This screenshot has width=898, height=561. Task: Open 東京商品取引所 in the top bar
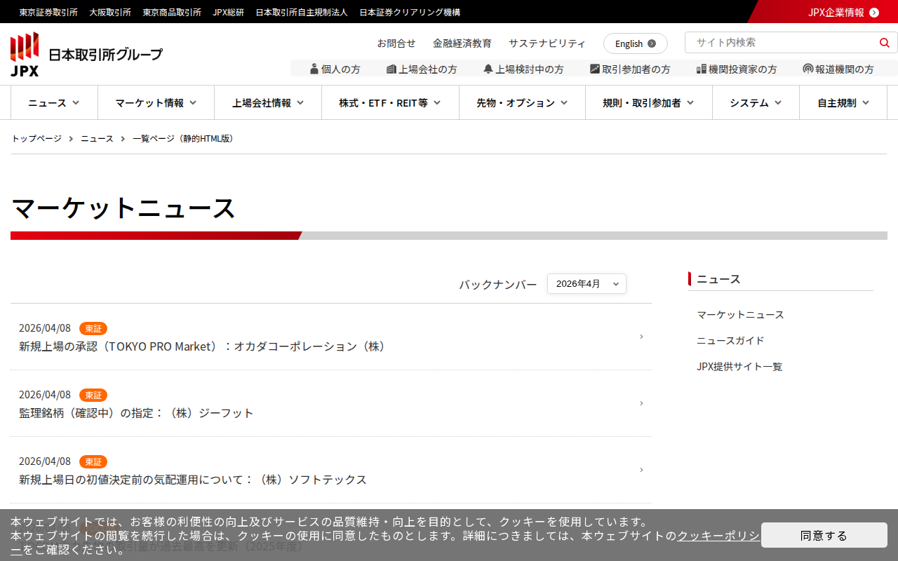(x=172, y=12)
